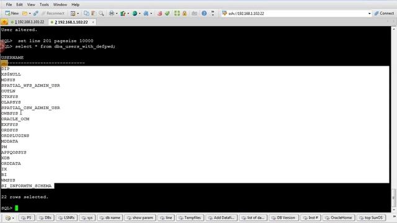Click the list of da... quick command button

coord(253,217)
